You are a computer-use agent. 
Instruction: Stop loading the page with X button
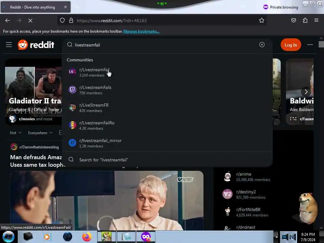[x=30, y=21]
